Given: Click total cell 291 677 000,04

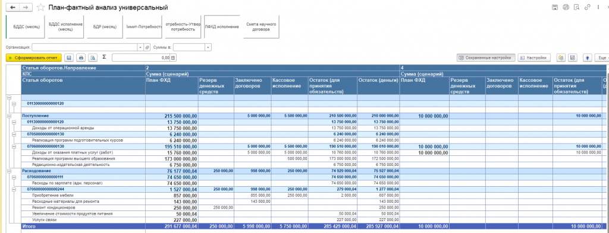Looking at the screenshot, I should coord(172,226).
